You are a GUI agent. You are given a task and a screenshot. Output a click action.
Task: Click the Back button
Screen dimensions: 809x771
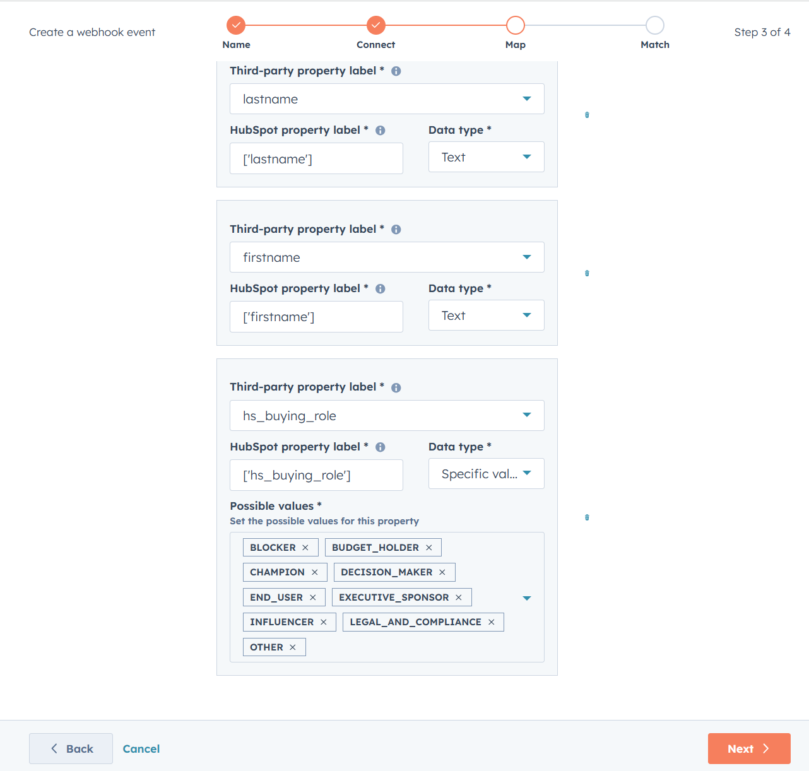point(71,748)
